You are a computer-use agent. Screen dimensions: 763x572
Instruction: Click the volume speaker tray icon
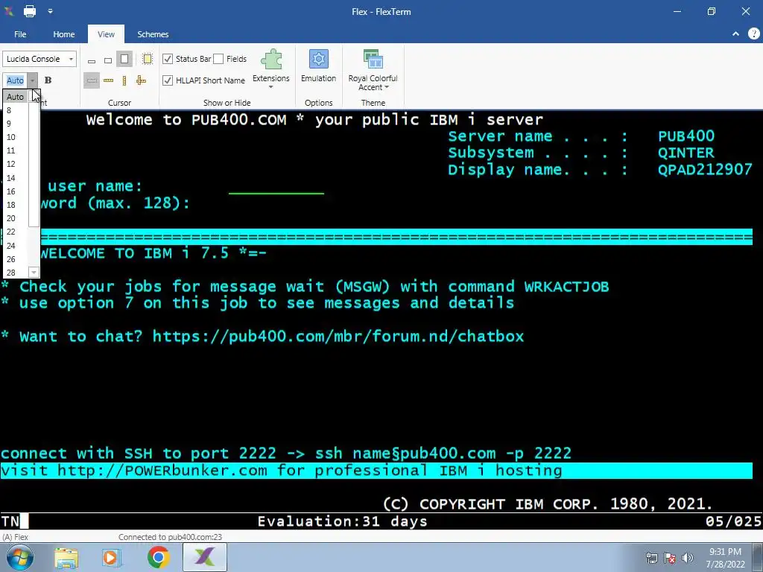click(687, 558)
